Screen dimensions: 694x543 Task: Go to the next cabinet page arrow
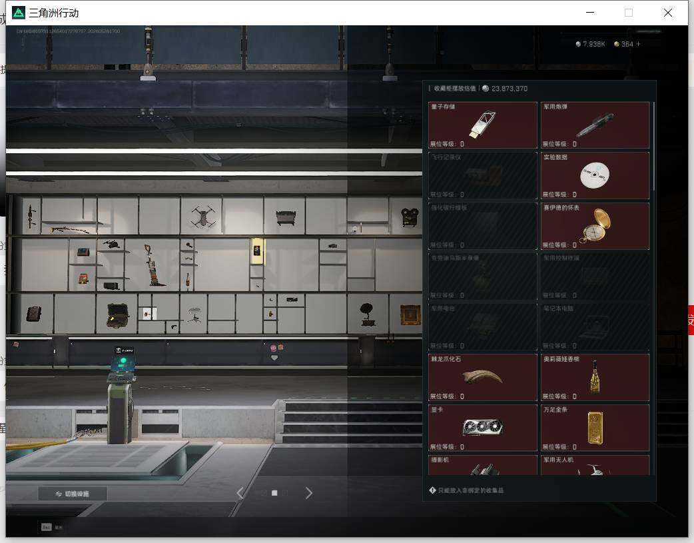coord(308,493)
